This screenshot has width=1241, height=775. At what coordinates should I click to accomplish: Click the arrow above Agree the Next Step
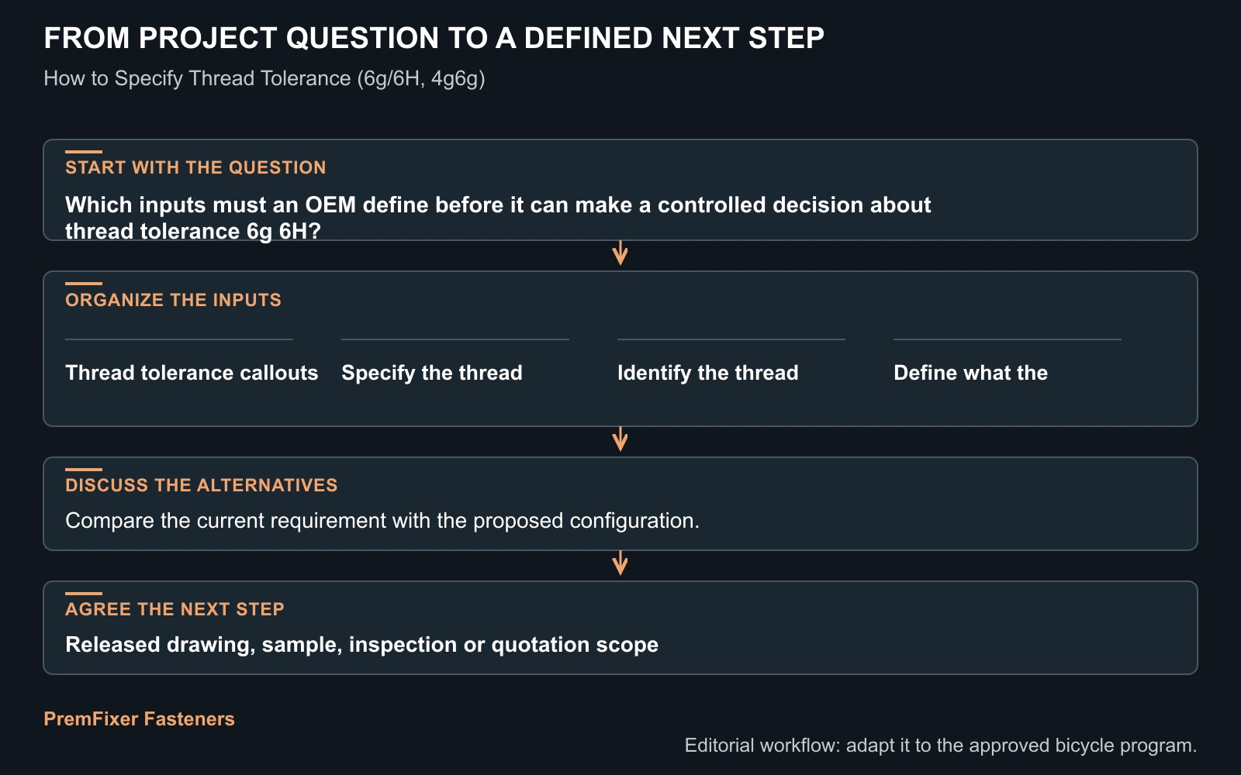coord(620,563)
